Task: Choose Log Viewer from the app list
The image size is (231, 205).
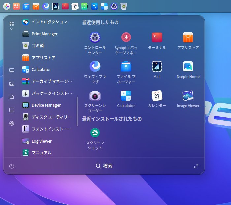Action: click(x=42, y=141)
